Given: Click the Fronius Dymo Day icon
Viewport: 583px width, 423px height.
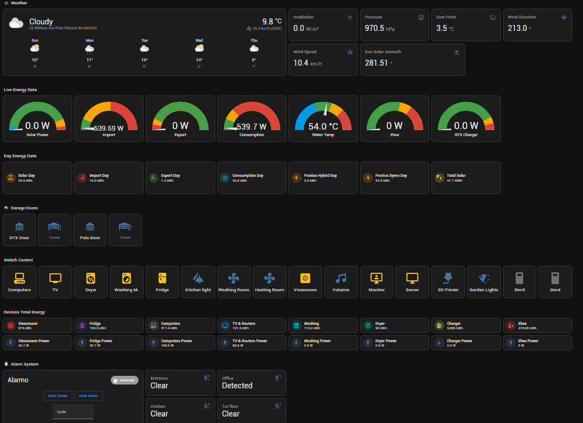Looking at the screenshot, I should point(368,178).
